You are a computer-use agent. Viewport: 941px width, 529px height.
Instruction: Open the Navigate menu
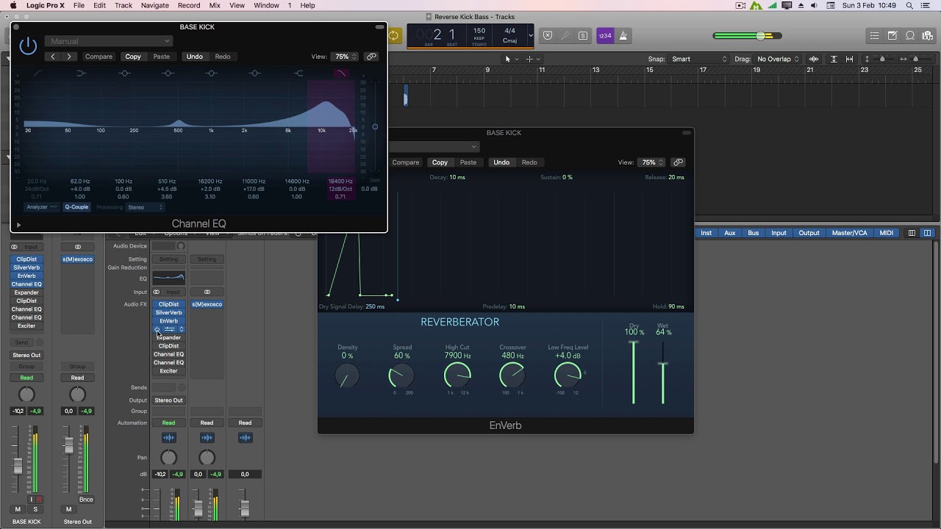point(154,5)
